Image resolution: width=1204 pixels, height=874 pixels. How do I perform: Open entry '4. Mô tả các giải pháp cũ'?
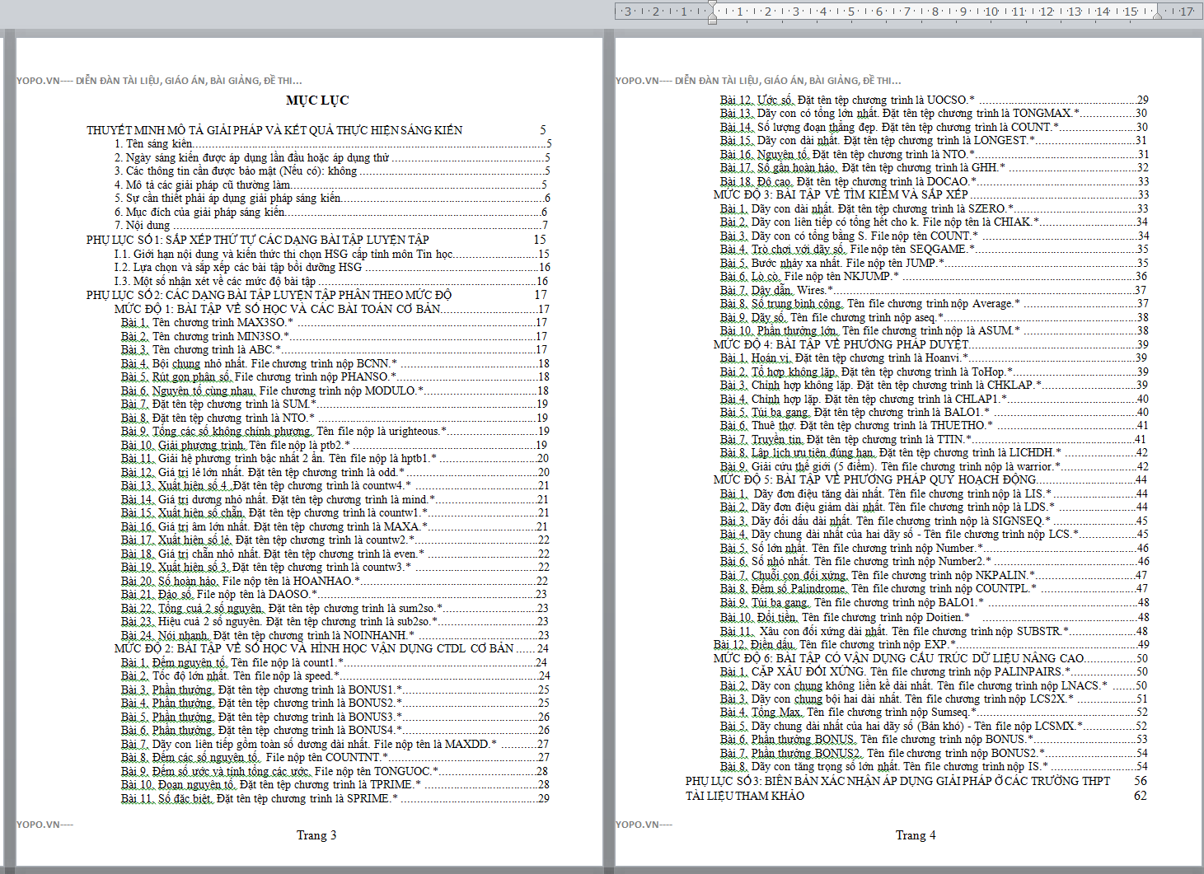tap(330, 185)
